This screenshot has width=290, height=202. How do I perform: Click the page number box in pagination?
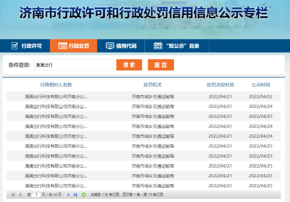point(36,195)
